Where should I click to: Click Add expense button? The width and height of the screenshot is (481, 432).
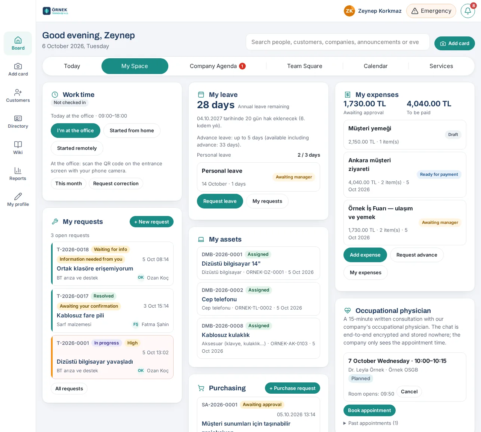[365, 255]
